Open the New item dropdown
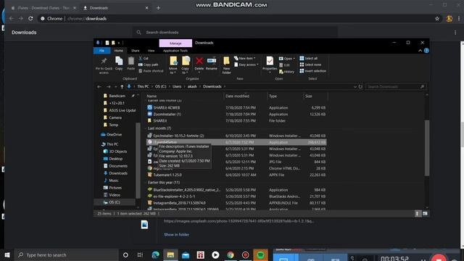This screenshot has height=261, width=464. 244,58
